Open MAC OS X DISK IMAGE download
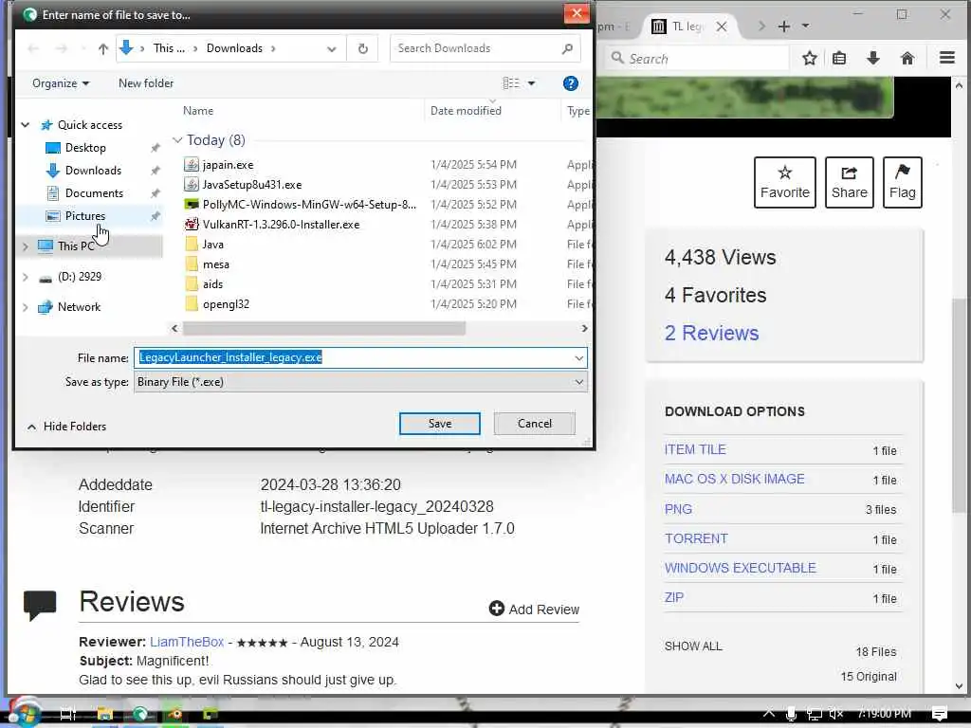 (735, 479)
